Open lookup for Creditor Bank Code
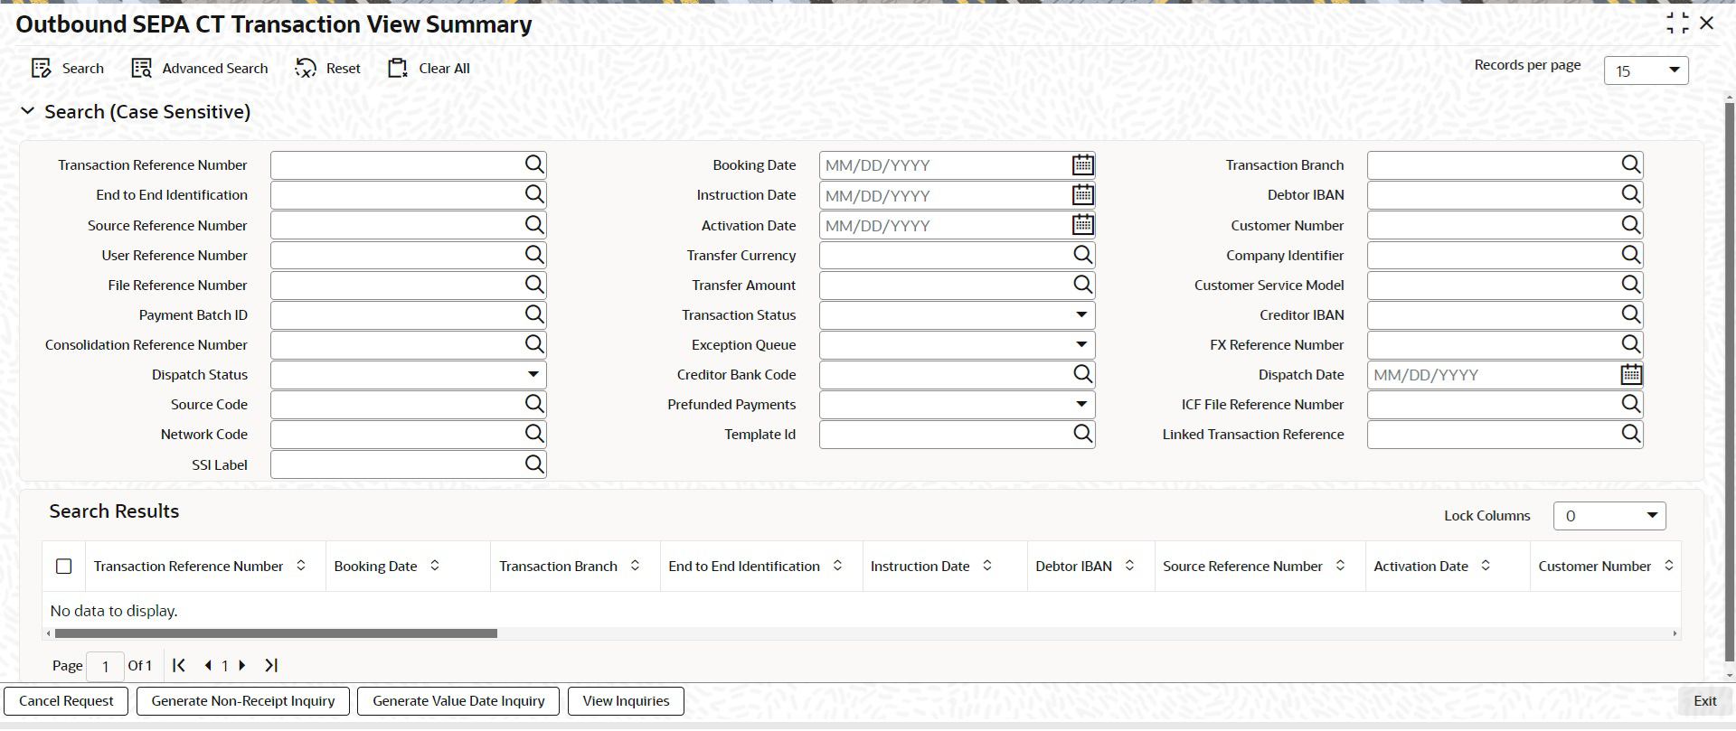Screen dimensions: 1736x731 pos(1082,374)
